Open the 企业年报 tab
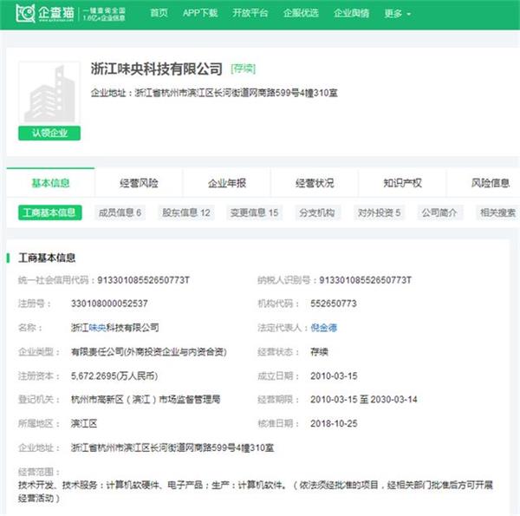The image size is (520, 516). (226, 183)
